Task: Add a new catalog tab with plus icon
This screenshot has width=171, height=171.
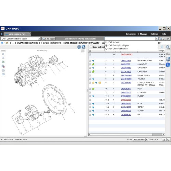Action: [2, 34]
